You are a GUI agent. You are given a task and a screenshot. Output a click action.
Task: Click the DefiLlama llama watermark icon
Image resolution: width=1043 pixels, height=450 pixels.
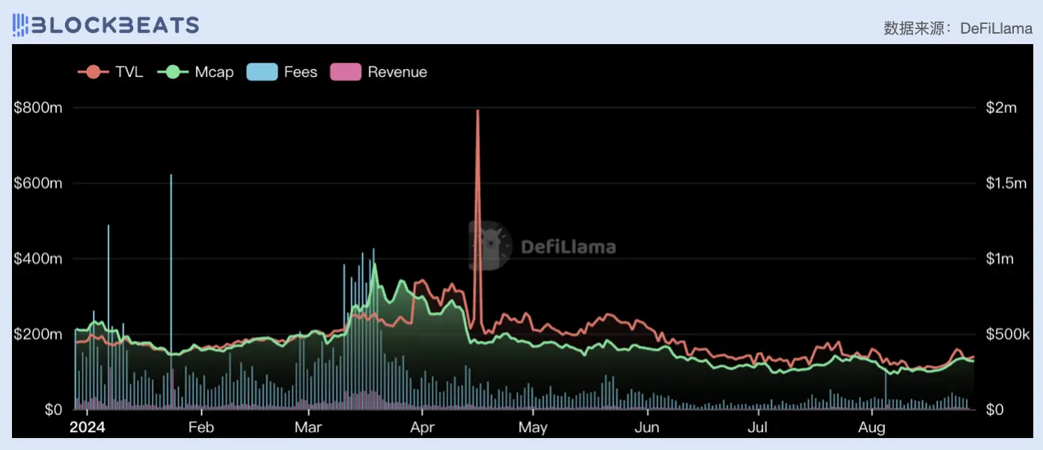click(x=490, y=245)
